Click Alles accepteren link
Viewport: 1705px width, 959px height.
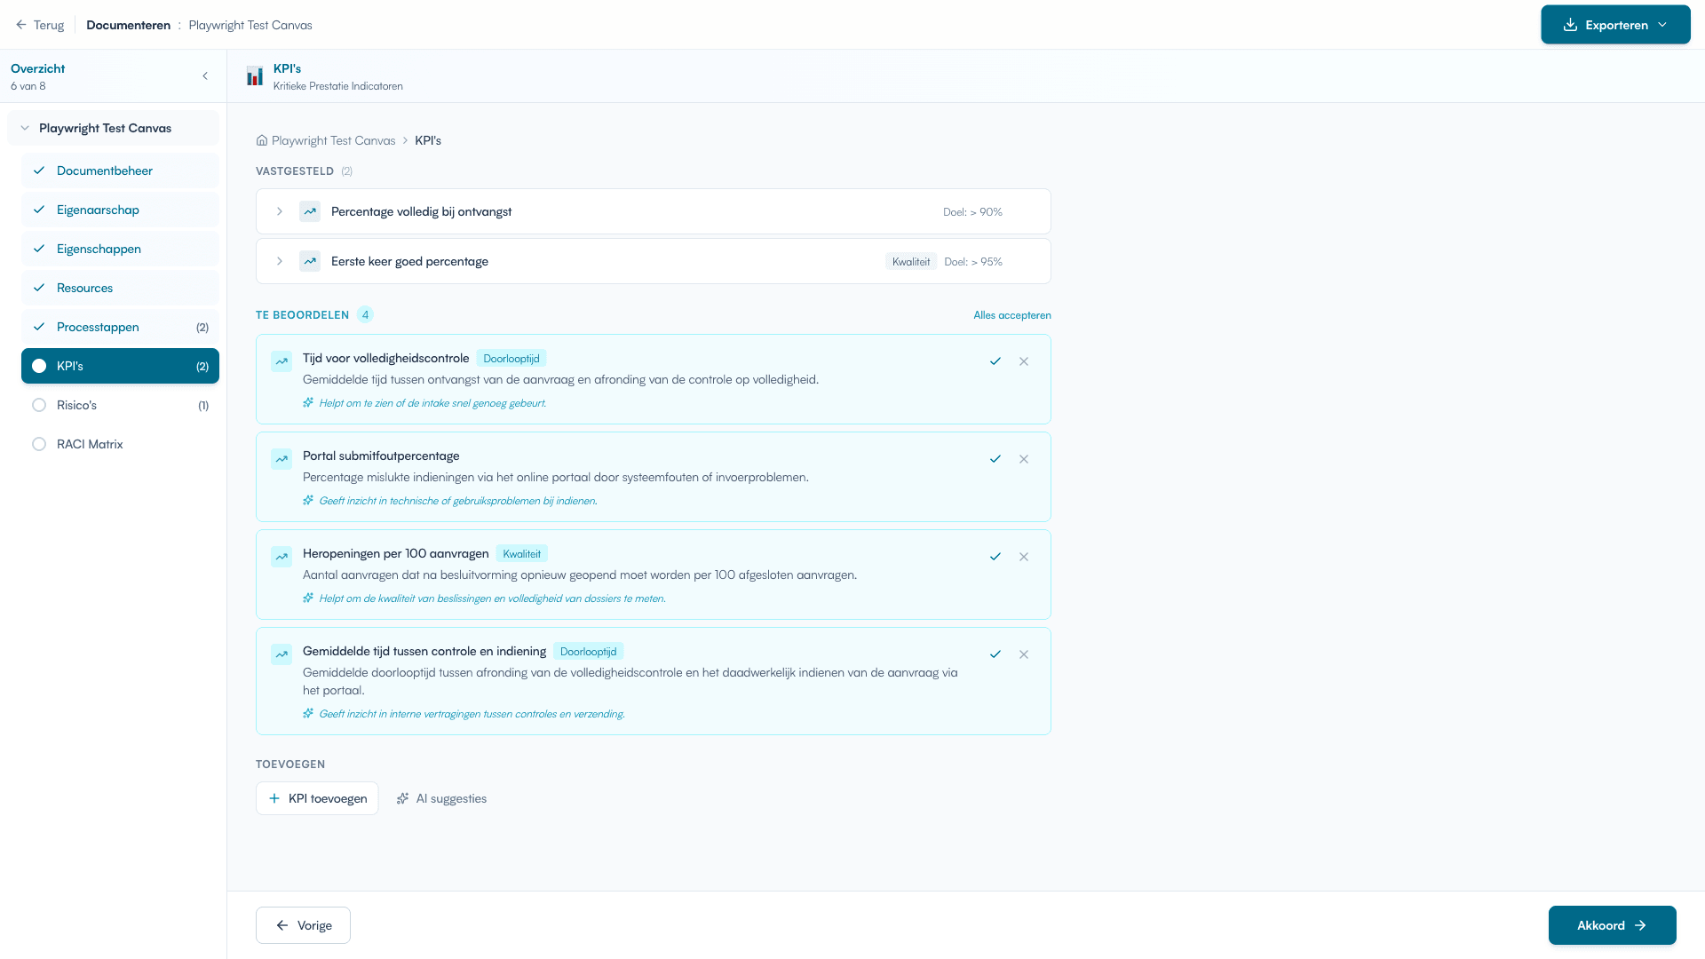click(x=1011, y=315)
